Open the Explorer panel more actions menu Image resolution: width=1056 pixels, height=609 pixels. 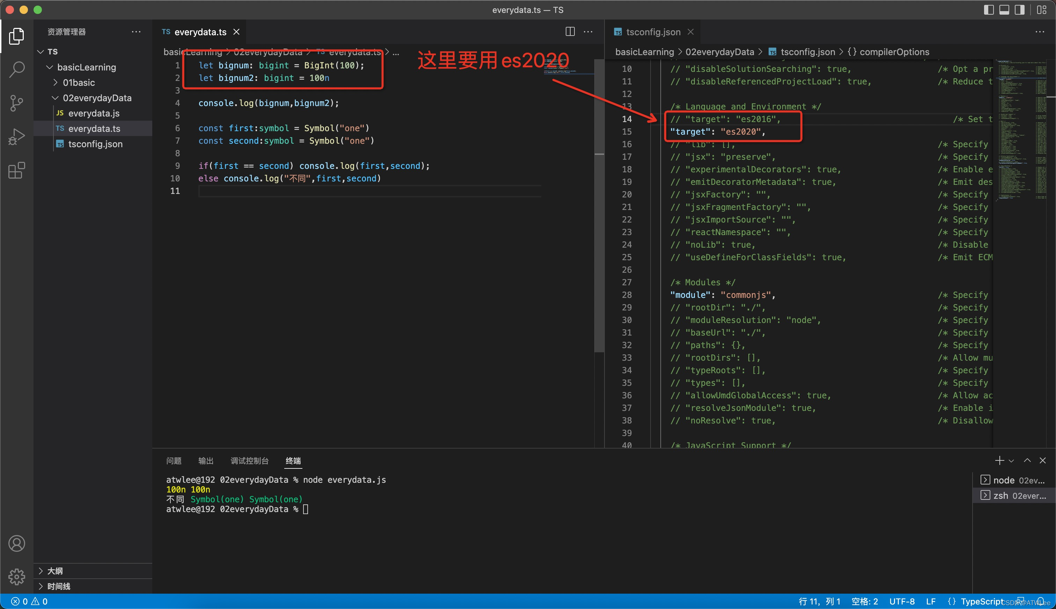pyautogui.click(x=136, y=32)
